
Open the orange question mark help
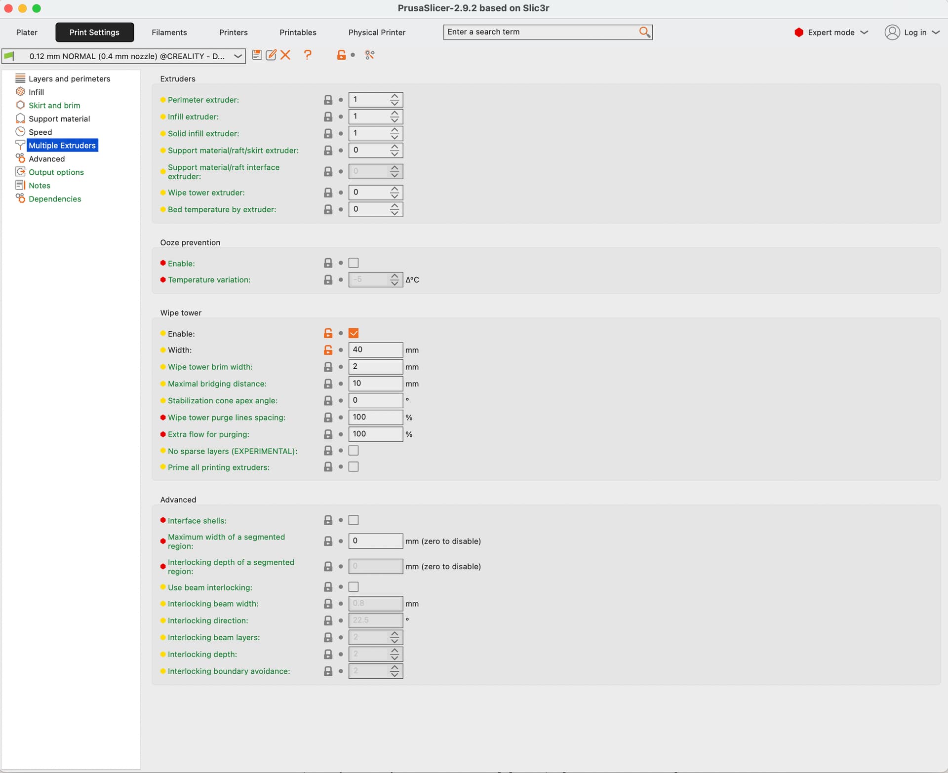click(x=308, y=55)
